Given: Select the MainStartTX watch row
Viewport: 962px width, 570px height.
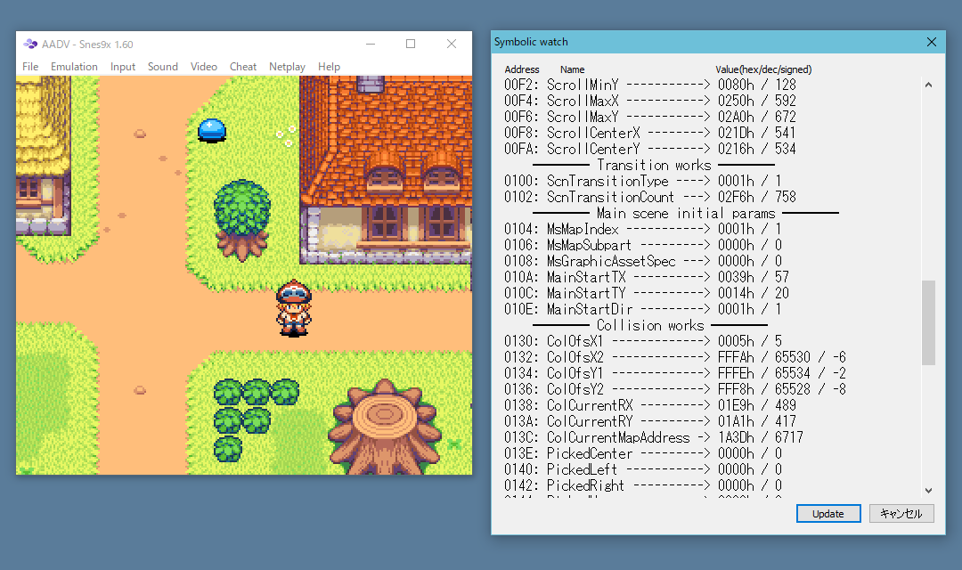Looking at the screenshot, I should [647, 277].
